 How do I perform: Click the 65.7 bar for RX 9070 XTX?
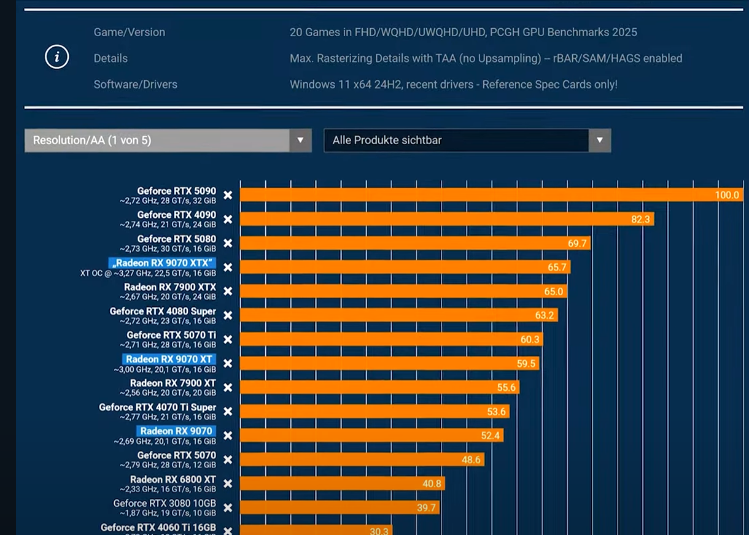pyautogui.click(x=405, y=267)
